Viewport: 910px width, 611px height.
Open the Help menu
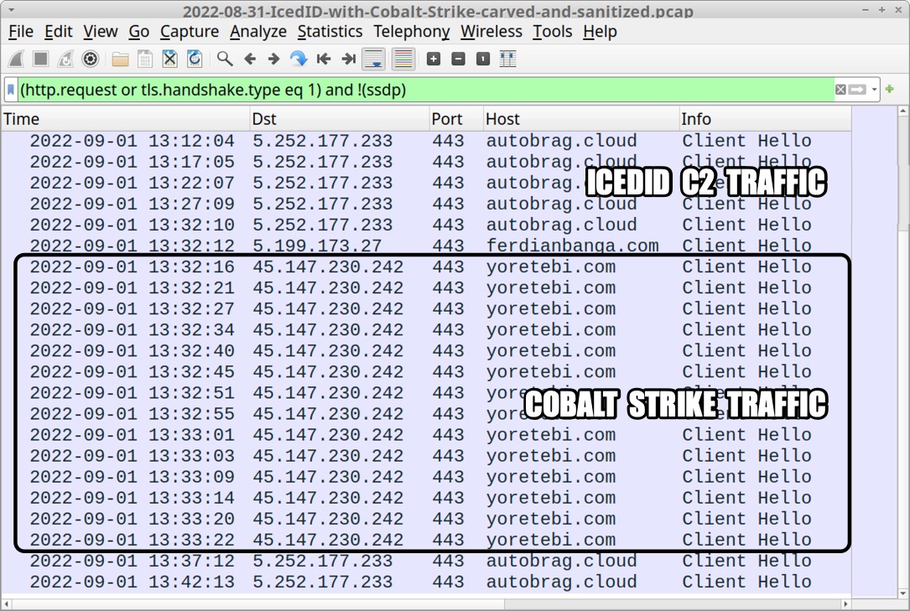(x=600, y=32)
